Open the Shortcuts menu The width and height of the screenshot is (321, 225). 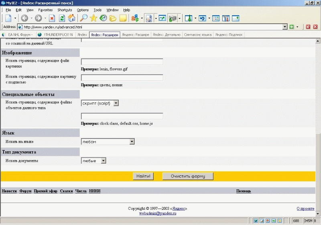65,10
